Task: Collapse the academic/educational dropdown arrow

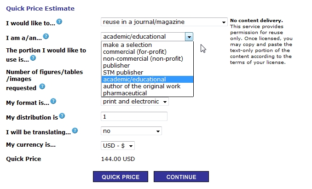Action: point(189,37)
